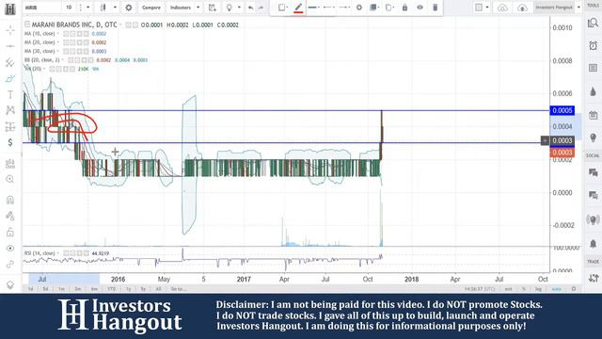Image resolution: width=602 pixels, height=339 pixels.
Task: Select the All date range
Action: [x=158, y=289]
